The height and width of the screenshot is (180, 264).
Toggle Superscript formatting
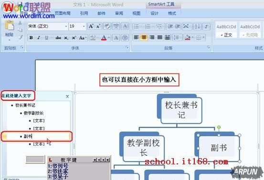[74, 38]
